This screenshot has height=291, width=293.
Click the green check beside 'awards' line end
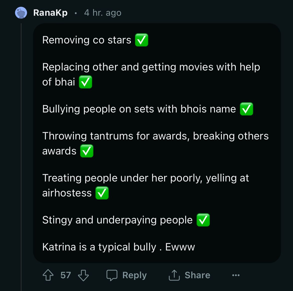pyautogui.click(x=87, y=151)
